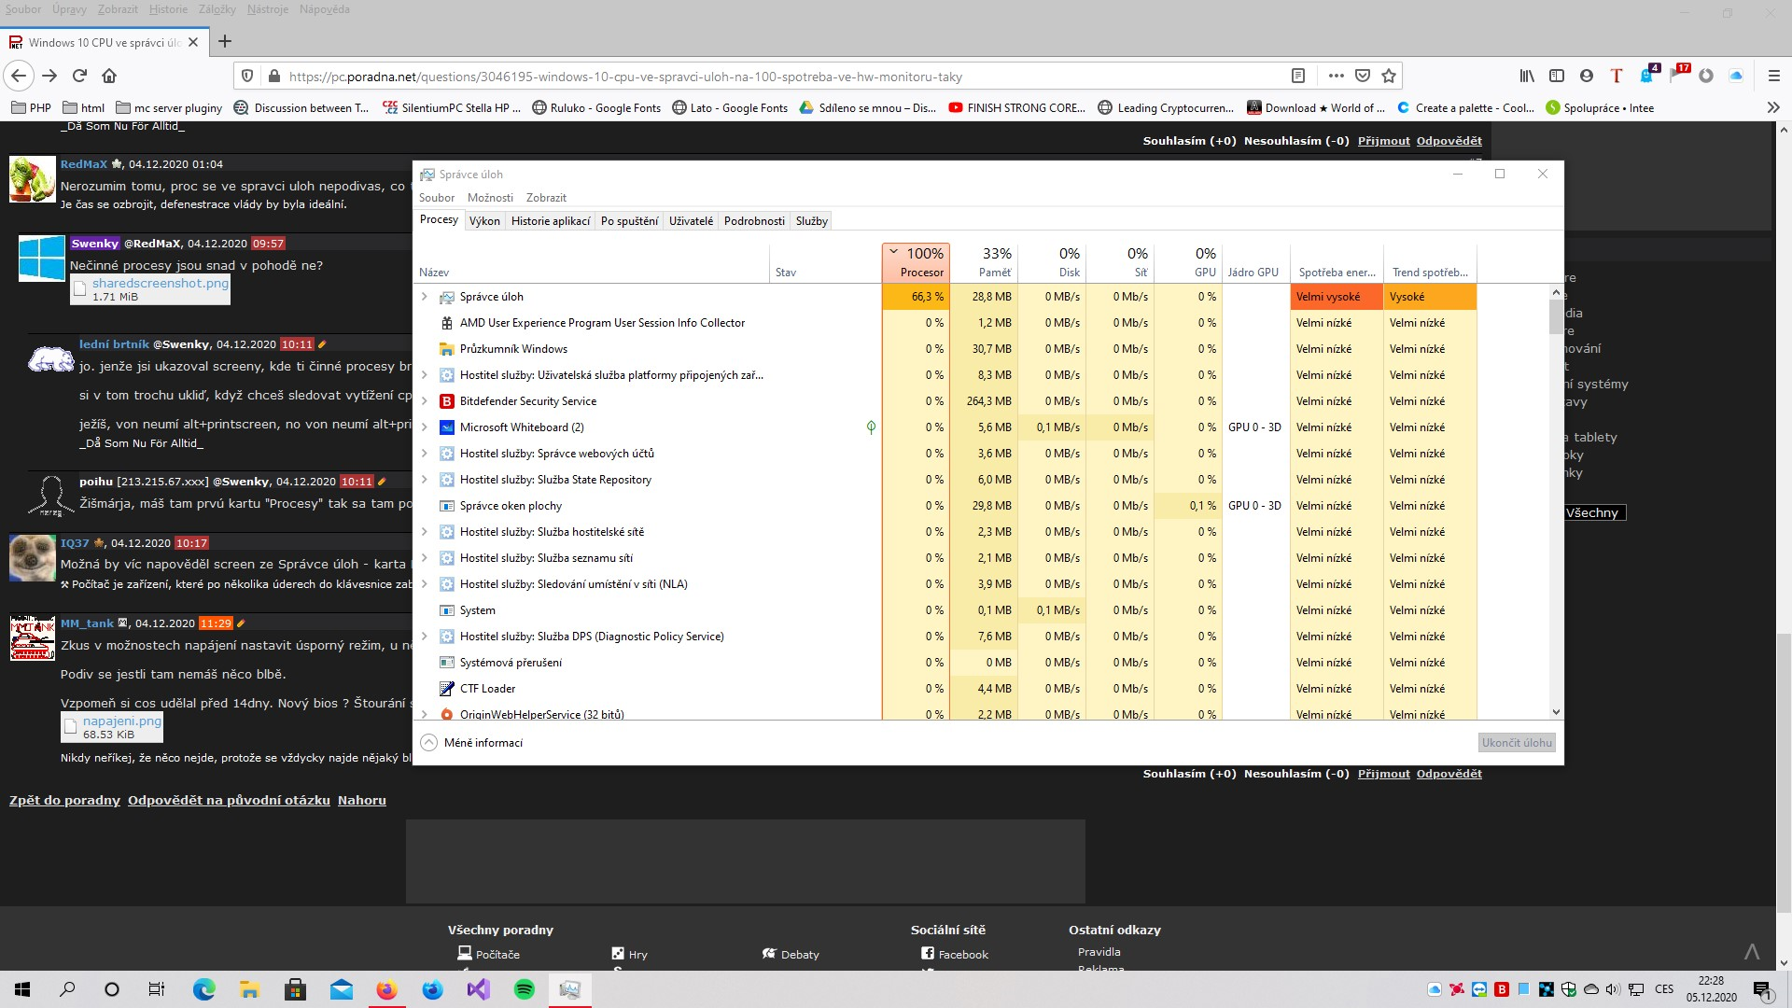Open Možnosti menu in Task Manager

point(490,198)
